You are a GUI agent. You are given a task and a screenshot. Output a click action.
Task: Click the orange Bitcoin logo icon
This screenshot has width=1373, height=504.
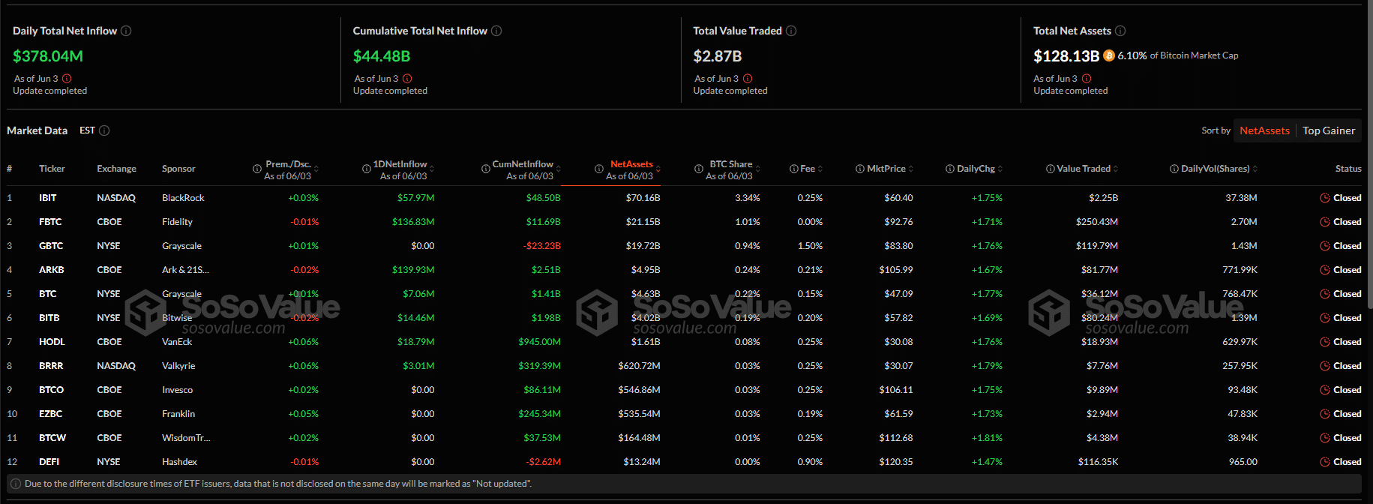(x=1109, y=55)
